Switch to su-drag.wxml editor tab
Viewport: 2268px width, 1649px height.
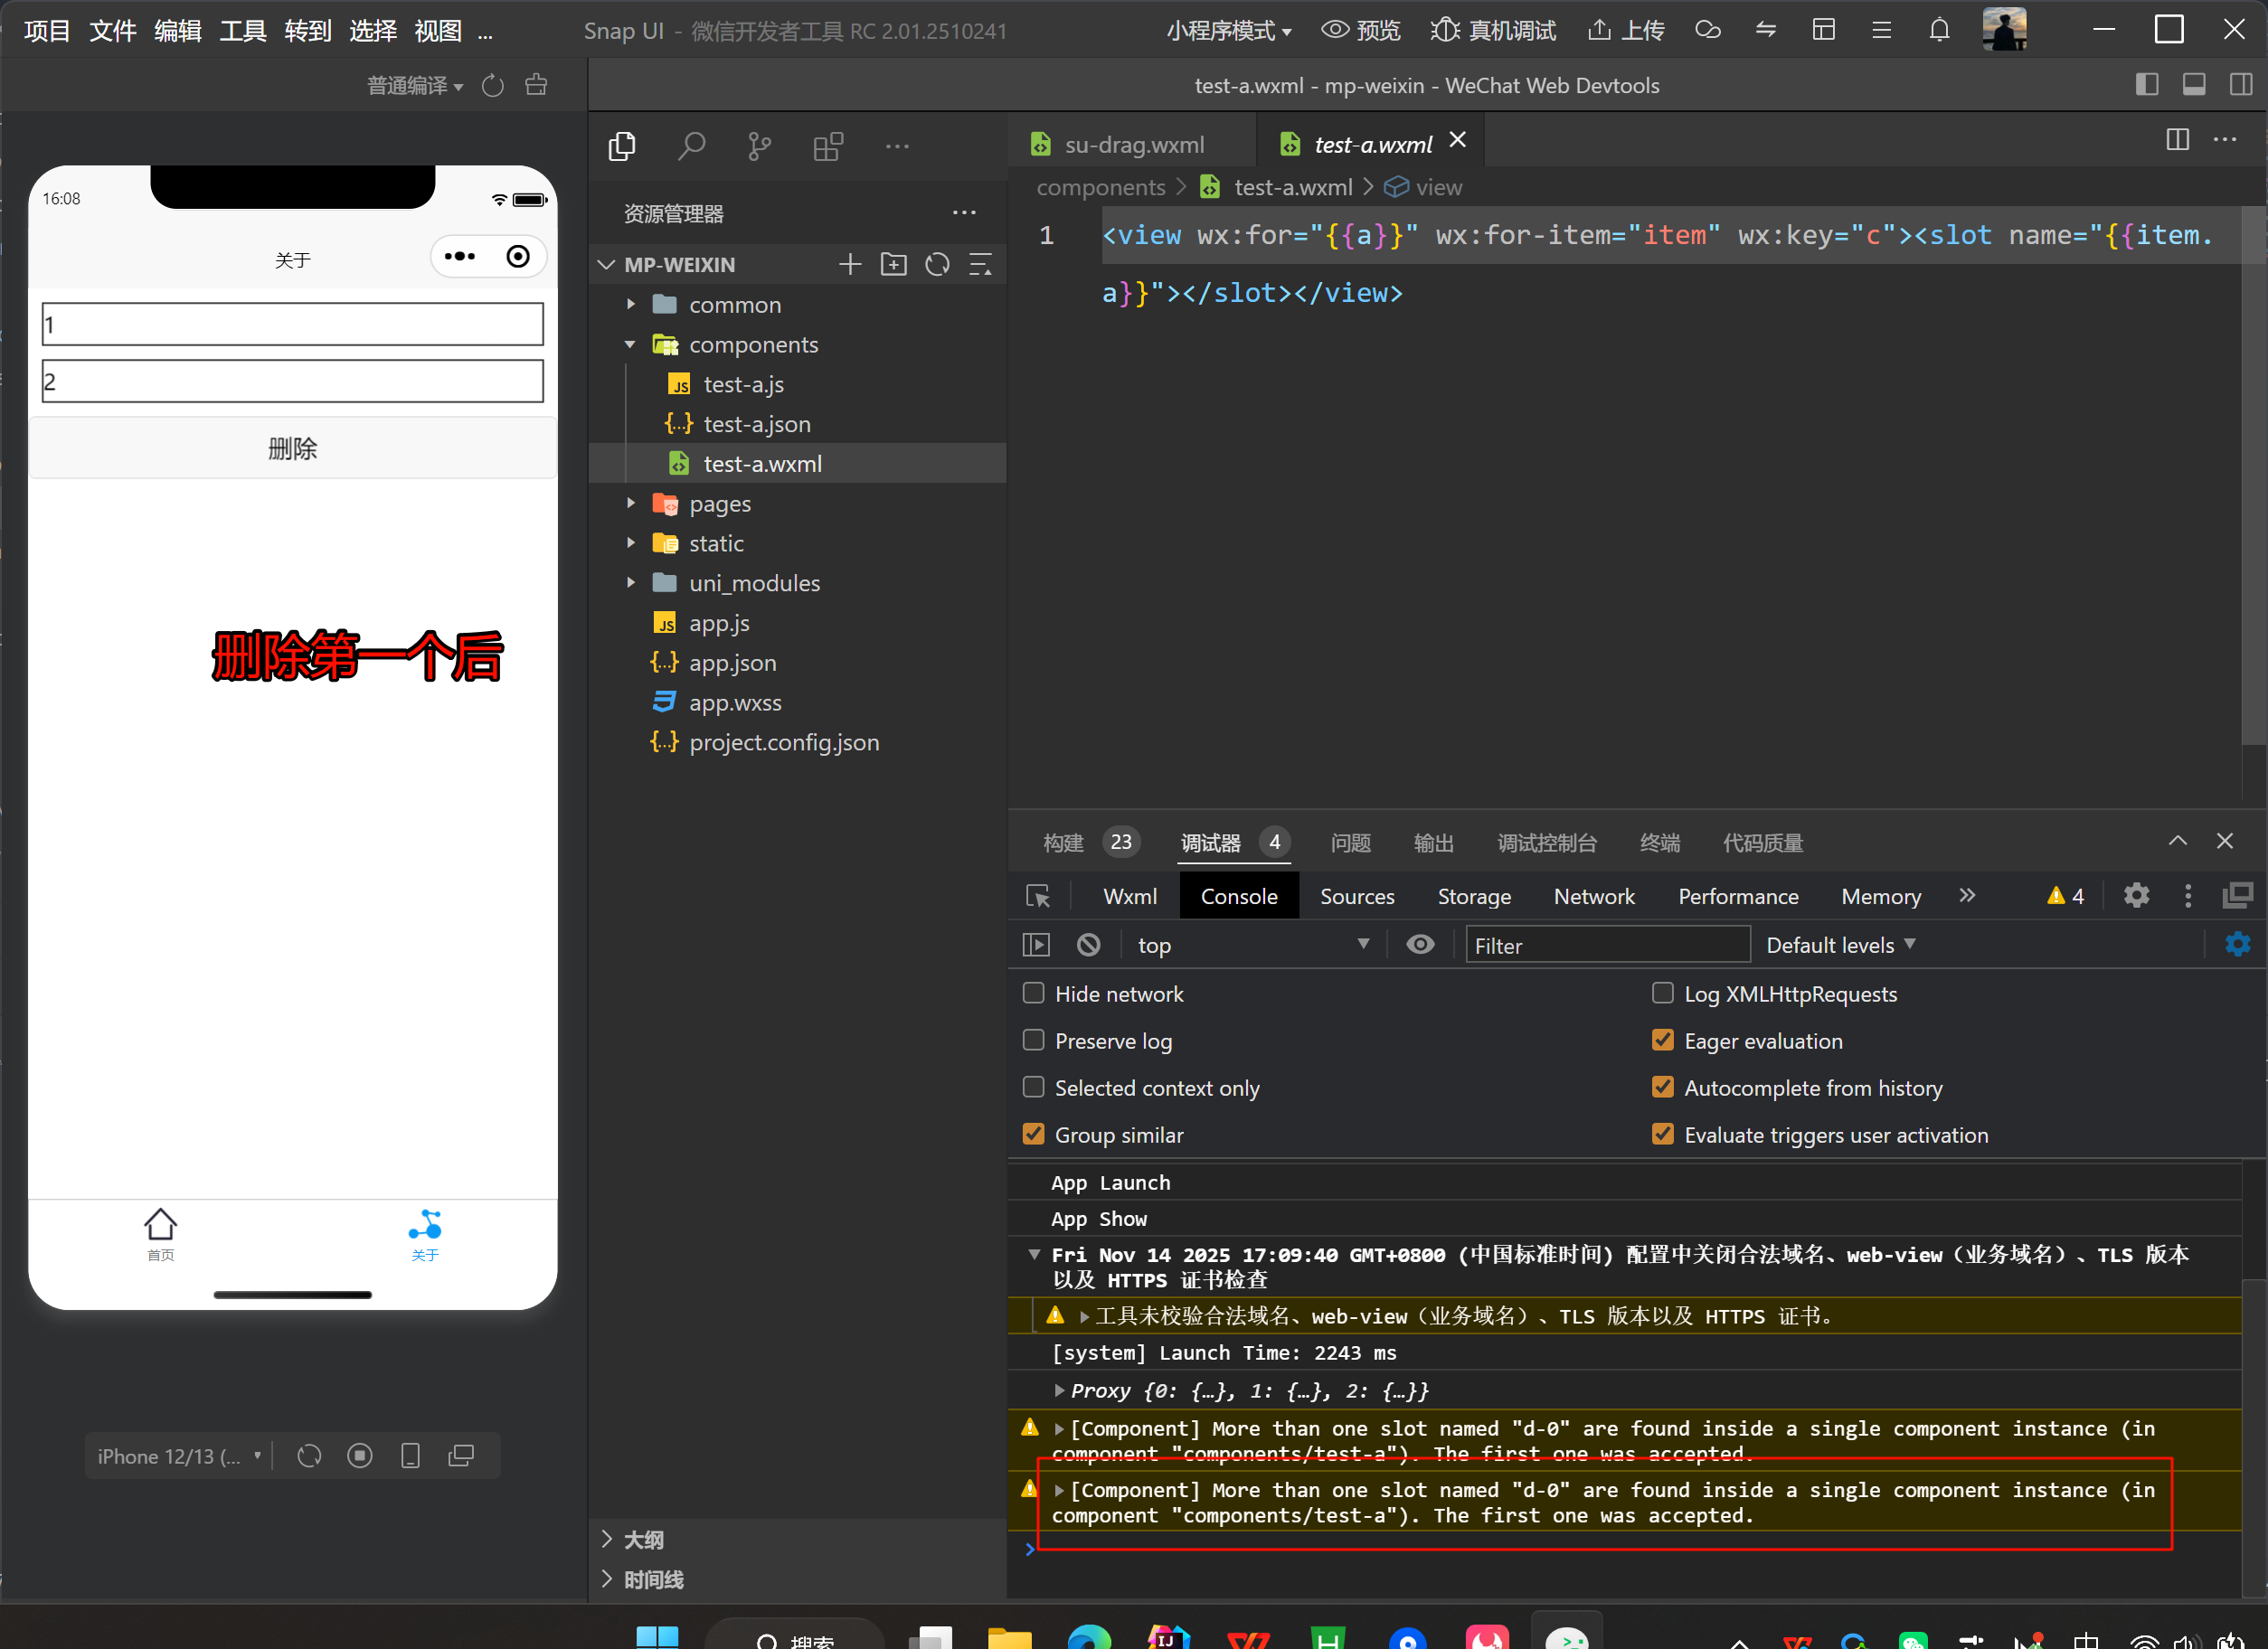pyautogui.click(x=1133, y=145)
